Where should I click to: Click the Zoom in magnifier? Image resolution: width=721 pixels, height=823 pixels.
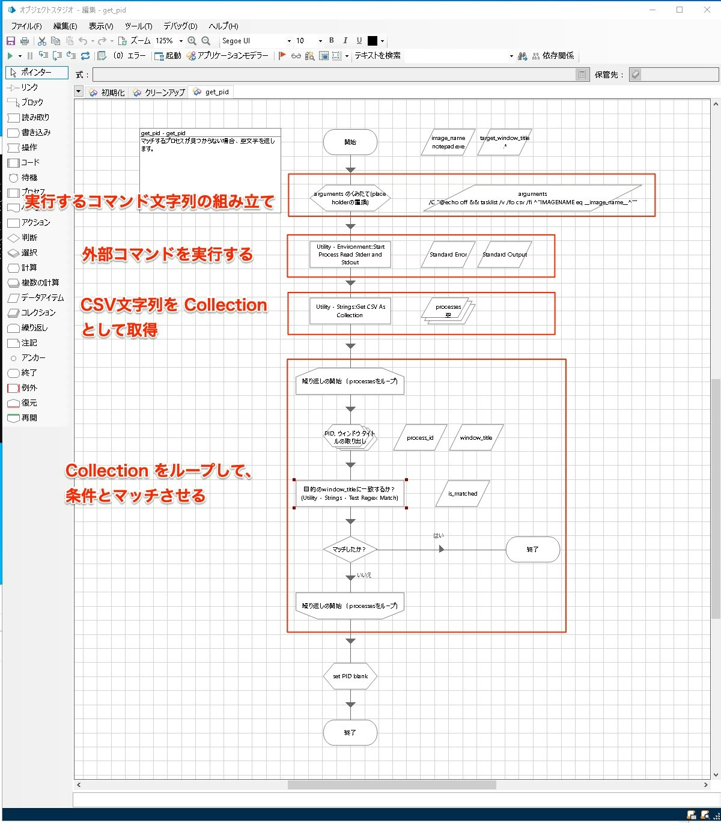pyautogui.click(x=192, y=41)
